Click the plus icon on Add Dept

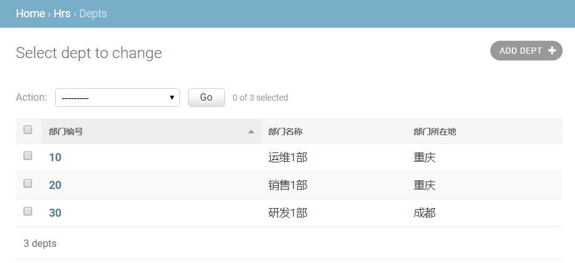tap(552, 51)
